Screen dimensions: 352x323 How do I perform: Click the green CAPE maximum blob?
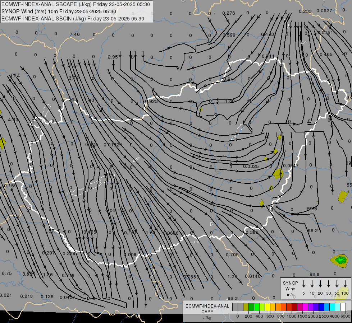tap(340, 260)
